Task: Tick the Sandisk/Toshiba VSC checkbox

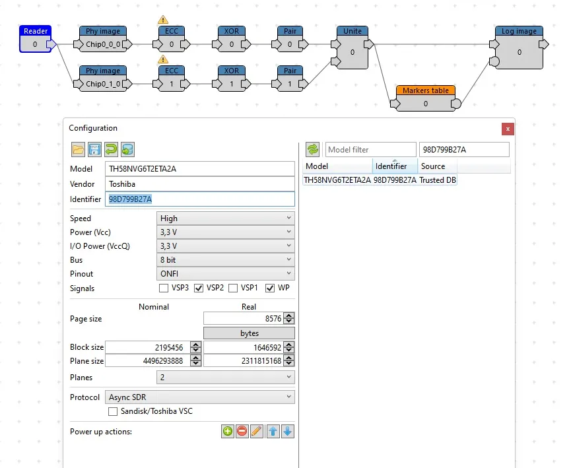Action: click(113, 411)
